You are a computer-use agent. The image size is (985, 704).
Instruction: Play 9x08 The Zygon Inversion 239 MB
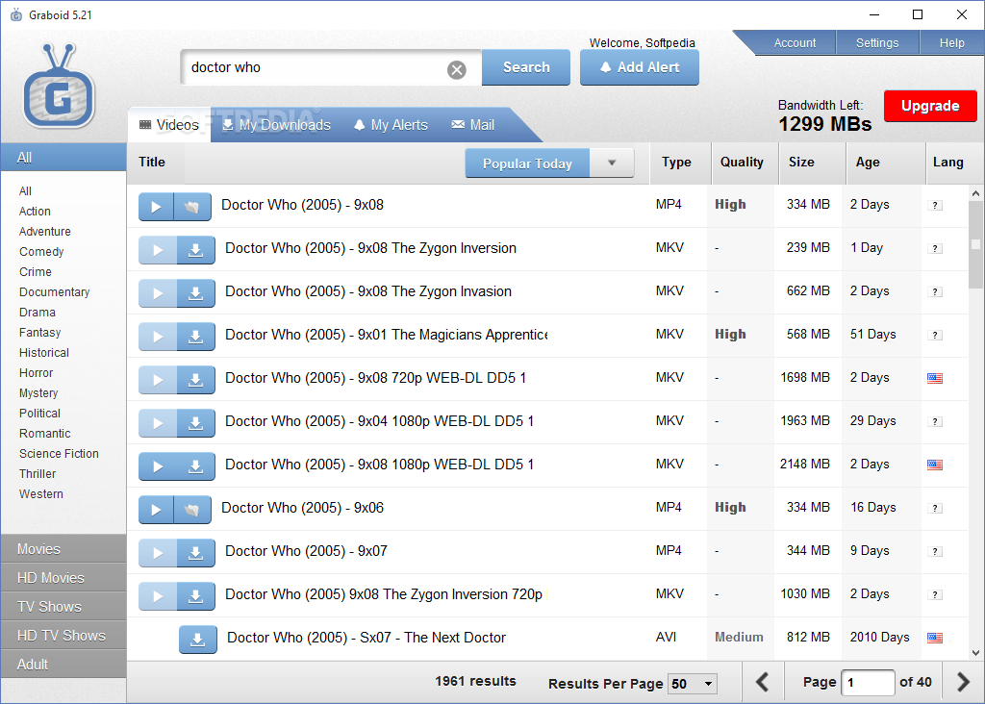[x=158, y=250]
